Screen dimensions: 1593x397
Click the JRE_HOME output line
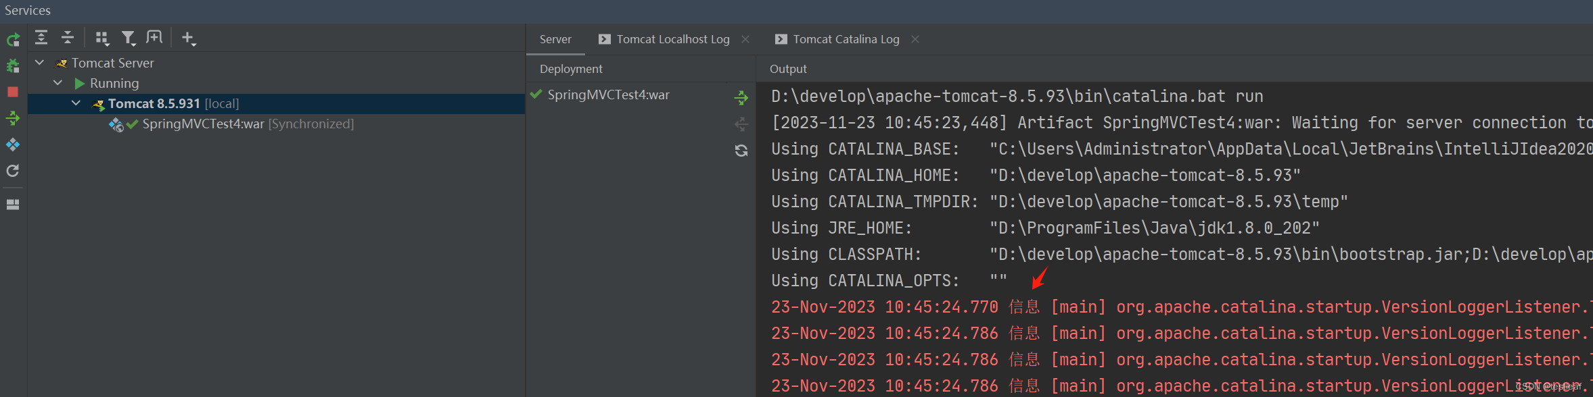pyautogui.click(x=1045, y=228)
